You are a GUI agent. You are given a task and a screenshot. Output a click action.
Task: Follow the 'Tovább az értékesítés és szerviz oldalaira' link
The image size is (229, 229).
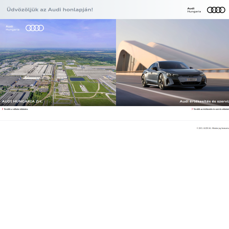[x=211, y=109]
